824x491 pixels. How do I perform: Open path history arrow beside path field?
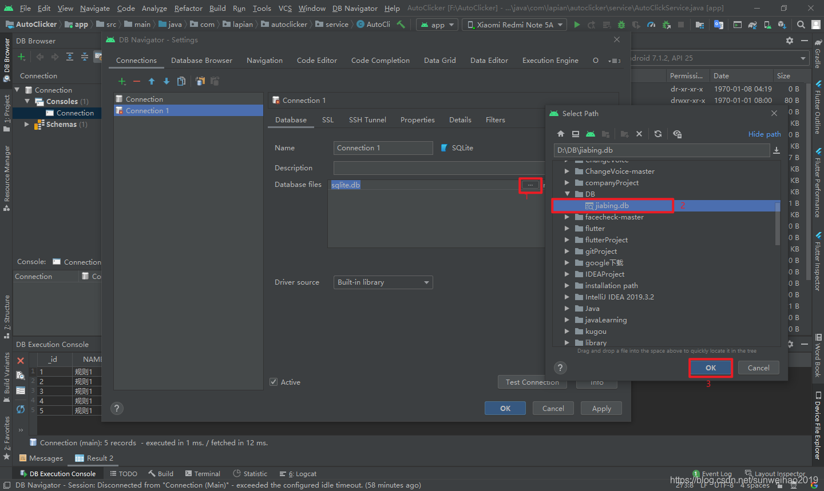(777, 150)
